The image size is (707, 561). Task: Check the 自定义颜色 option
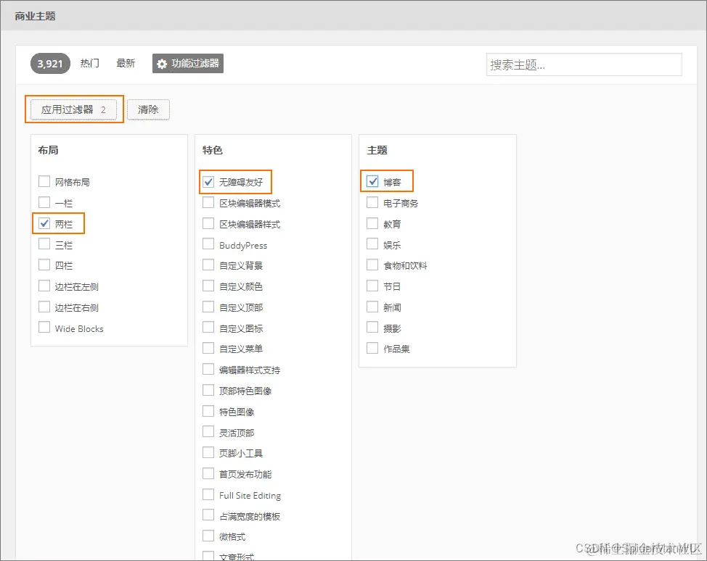coord(208,286)
